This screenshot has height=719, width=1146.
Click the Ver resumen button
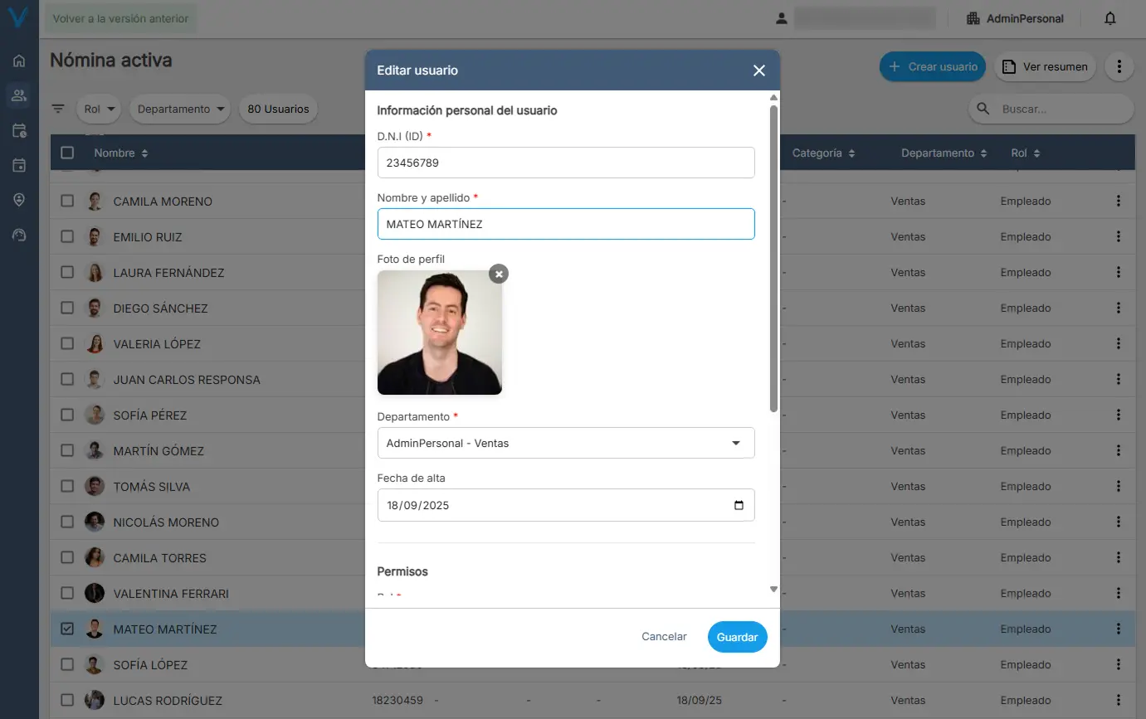click(1045, 66)
